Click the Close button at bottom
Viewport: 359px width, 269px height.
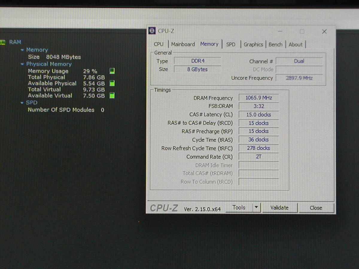click(316, 208)
